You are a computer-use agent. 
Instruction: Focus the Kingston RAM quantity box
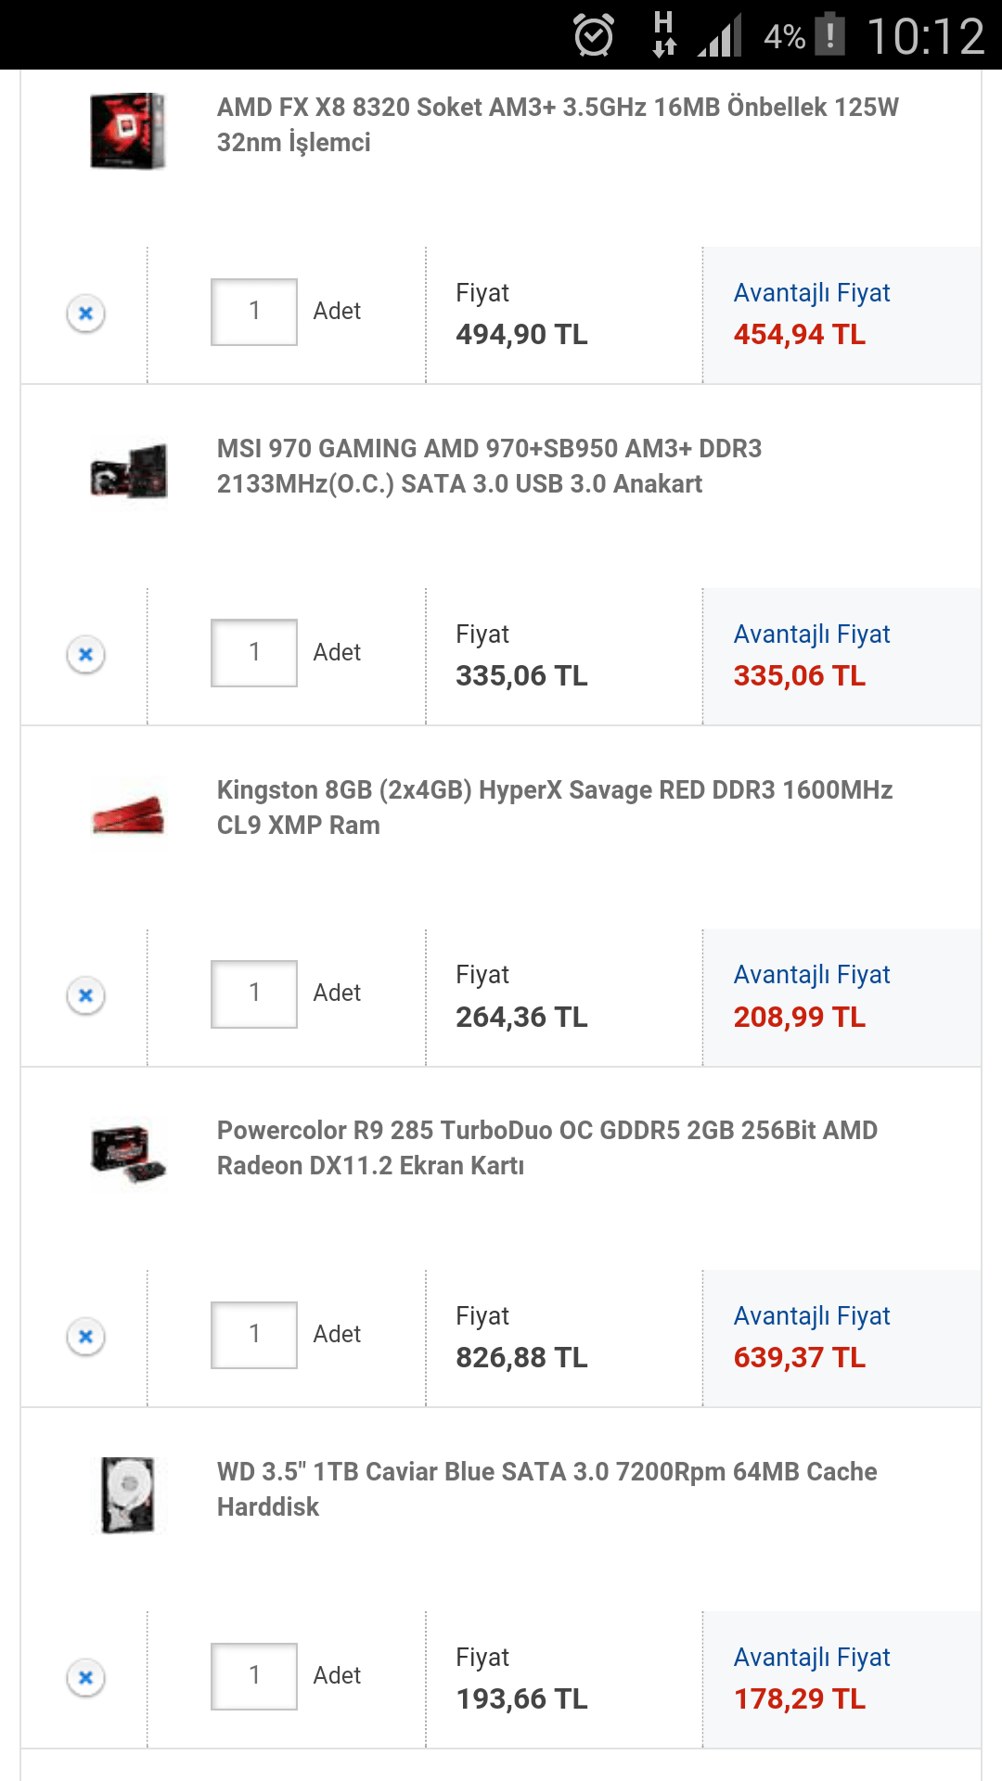254,993
